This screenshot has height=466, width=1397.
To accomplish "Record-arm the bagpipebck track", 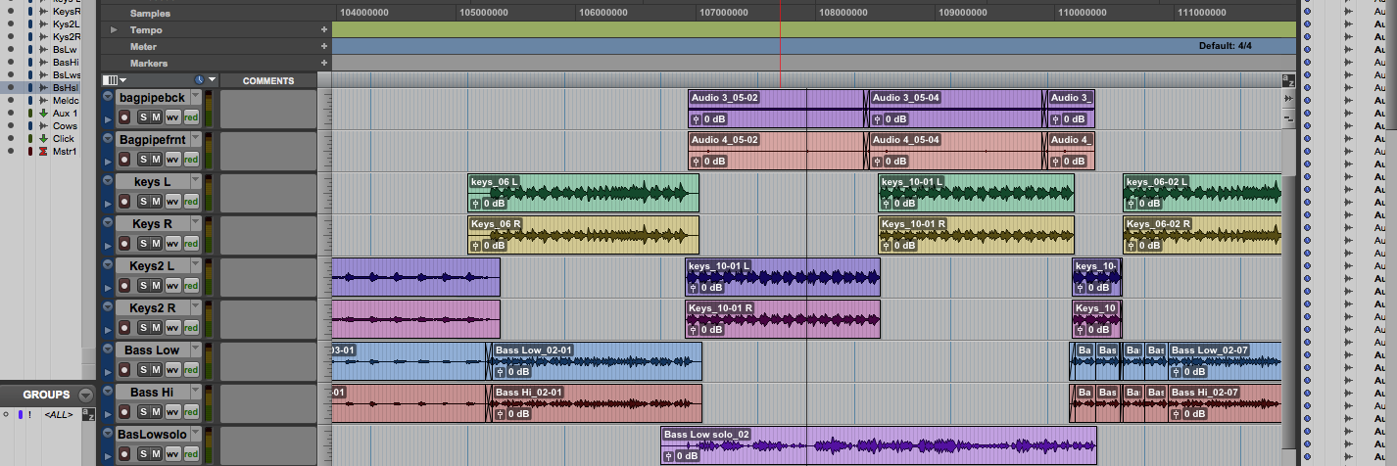I will click(124, 117).
